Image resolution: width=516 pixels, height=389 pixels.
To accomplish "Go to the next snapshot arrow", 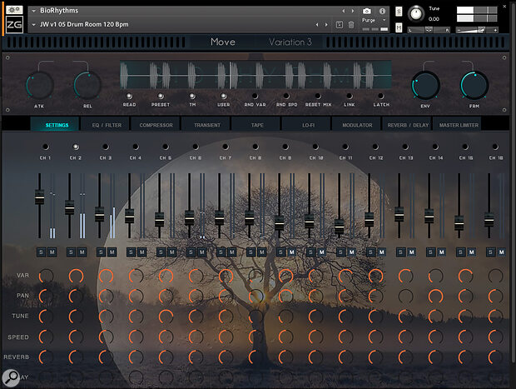I will pyautogui.click(x=326, y=25).
